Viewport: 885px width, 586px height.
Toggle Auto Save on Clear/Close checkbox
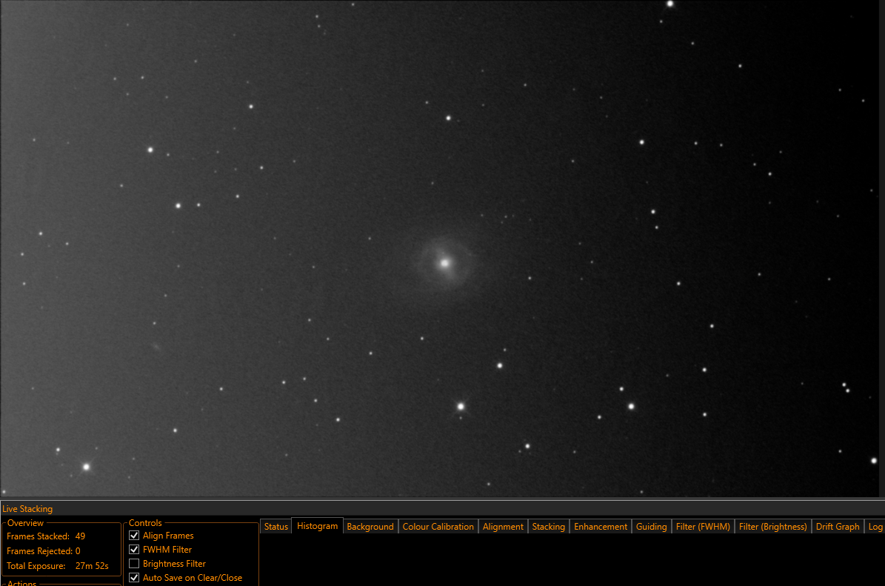(x=134, y=578)
